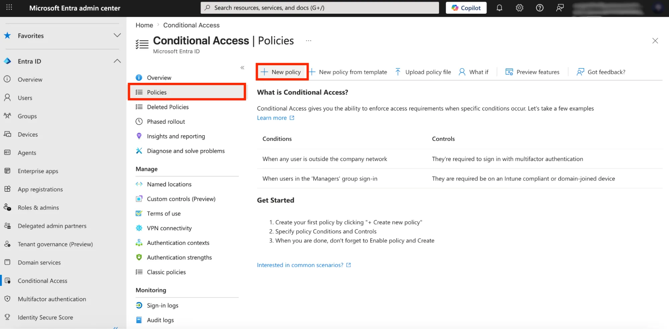
Task: Open Roles & admins in the sidebar
Action: click(x=38, y=208)
